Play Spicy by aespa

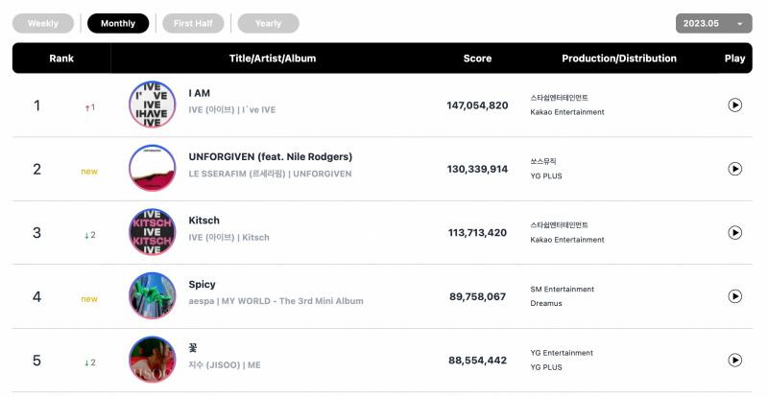click(x=734, y=296)
